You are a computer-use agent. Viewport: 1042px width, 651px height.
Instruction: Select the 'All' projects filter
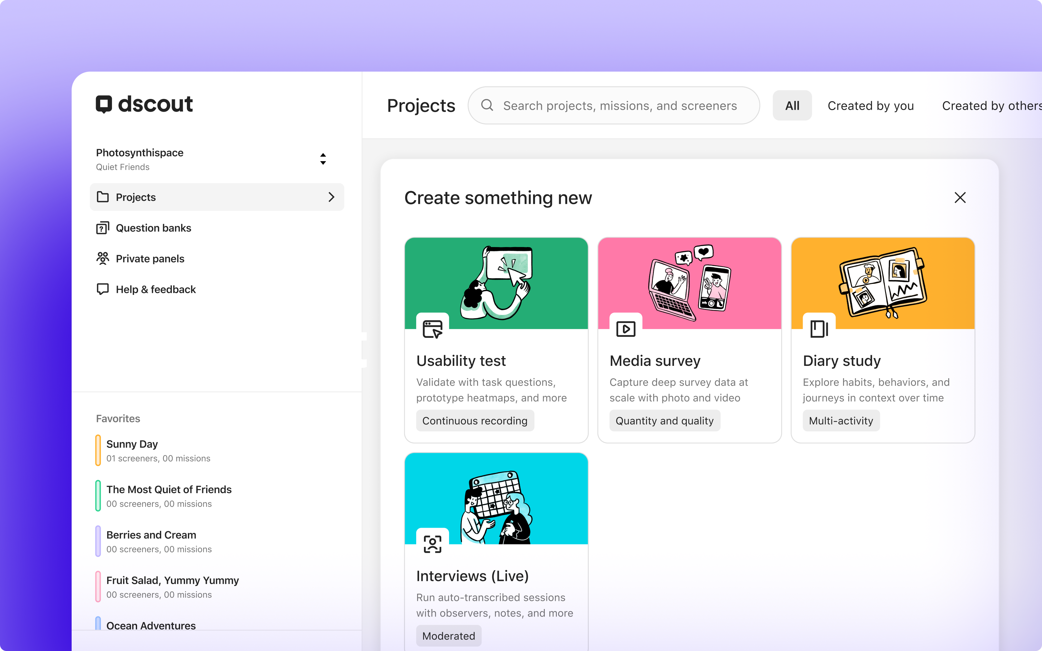[x=792, y=105]
